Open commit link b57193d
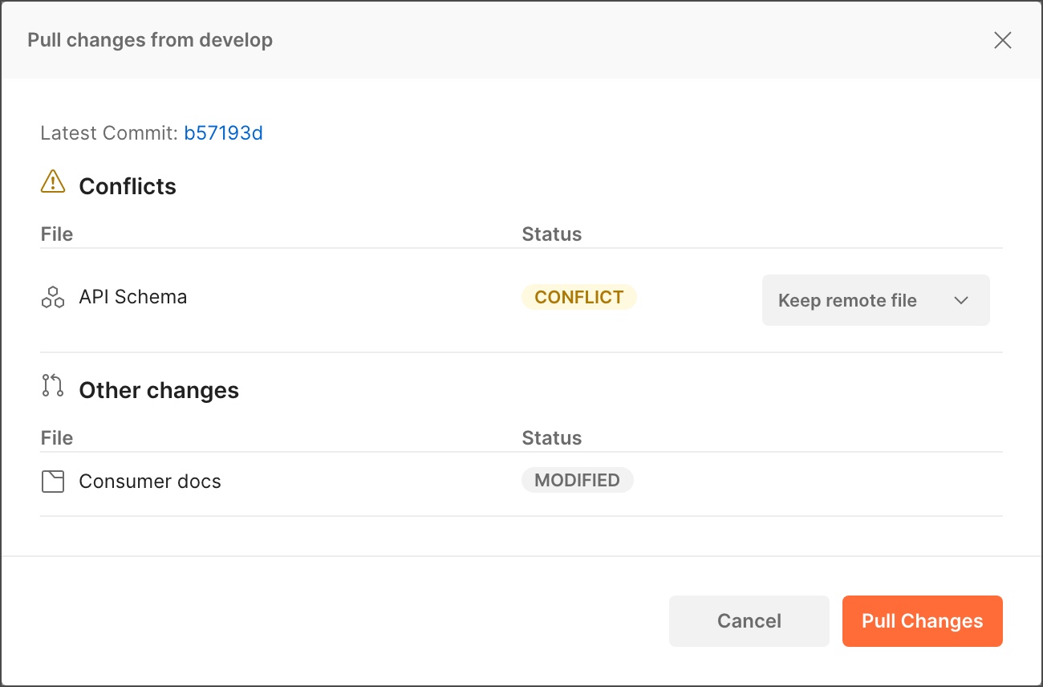 [x=223, y=133]
